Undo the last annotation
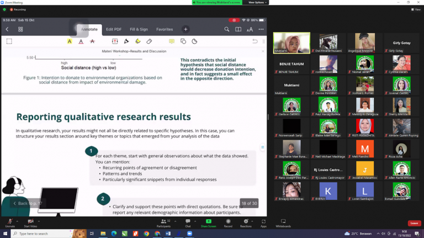This screenshot has height=238, width=424. (x=255, y=41)
